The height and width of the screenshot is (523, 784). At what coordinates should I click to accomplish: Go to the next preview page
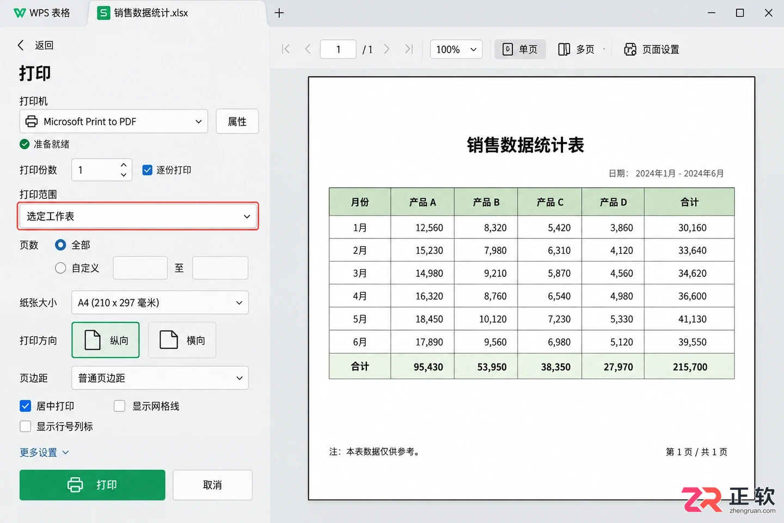tap(387, 49)
